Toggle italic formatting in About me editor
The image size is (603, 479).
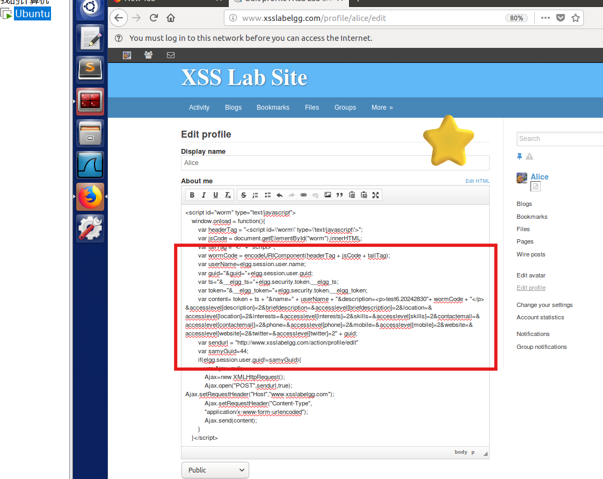[204, 195]
